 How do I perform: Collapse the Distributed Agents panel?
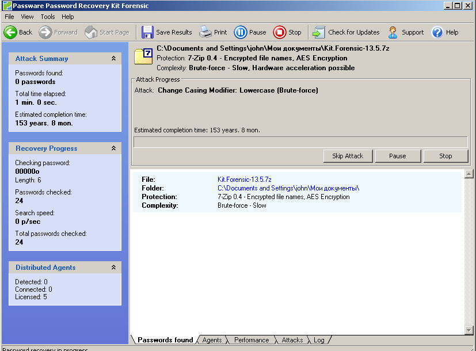pyautogui.click(x=113, y=267)
